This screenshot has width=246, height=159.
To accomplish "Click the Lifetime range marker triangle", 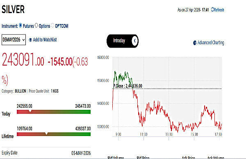I will click(46, 134).
